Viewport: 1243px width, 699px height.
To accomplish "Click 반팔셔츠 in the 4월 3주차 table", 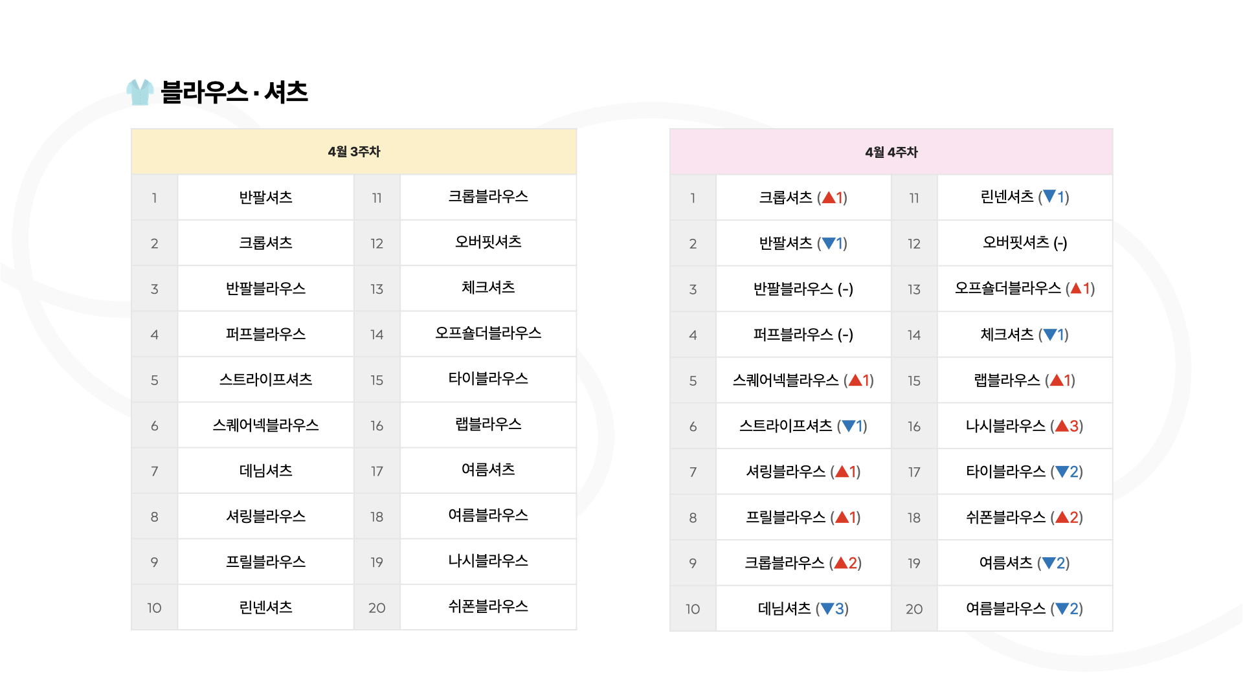I will [x=266, y=197].
